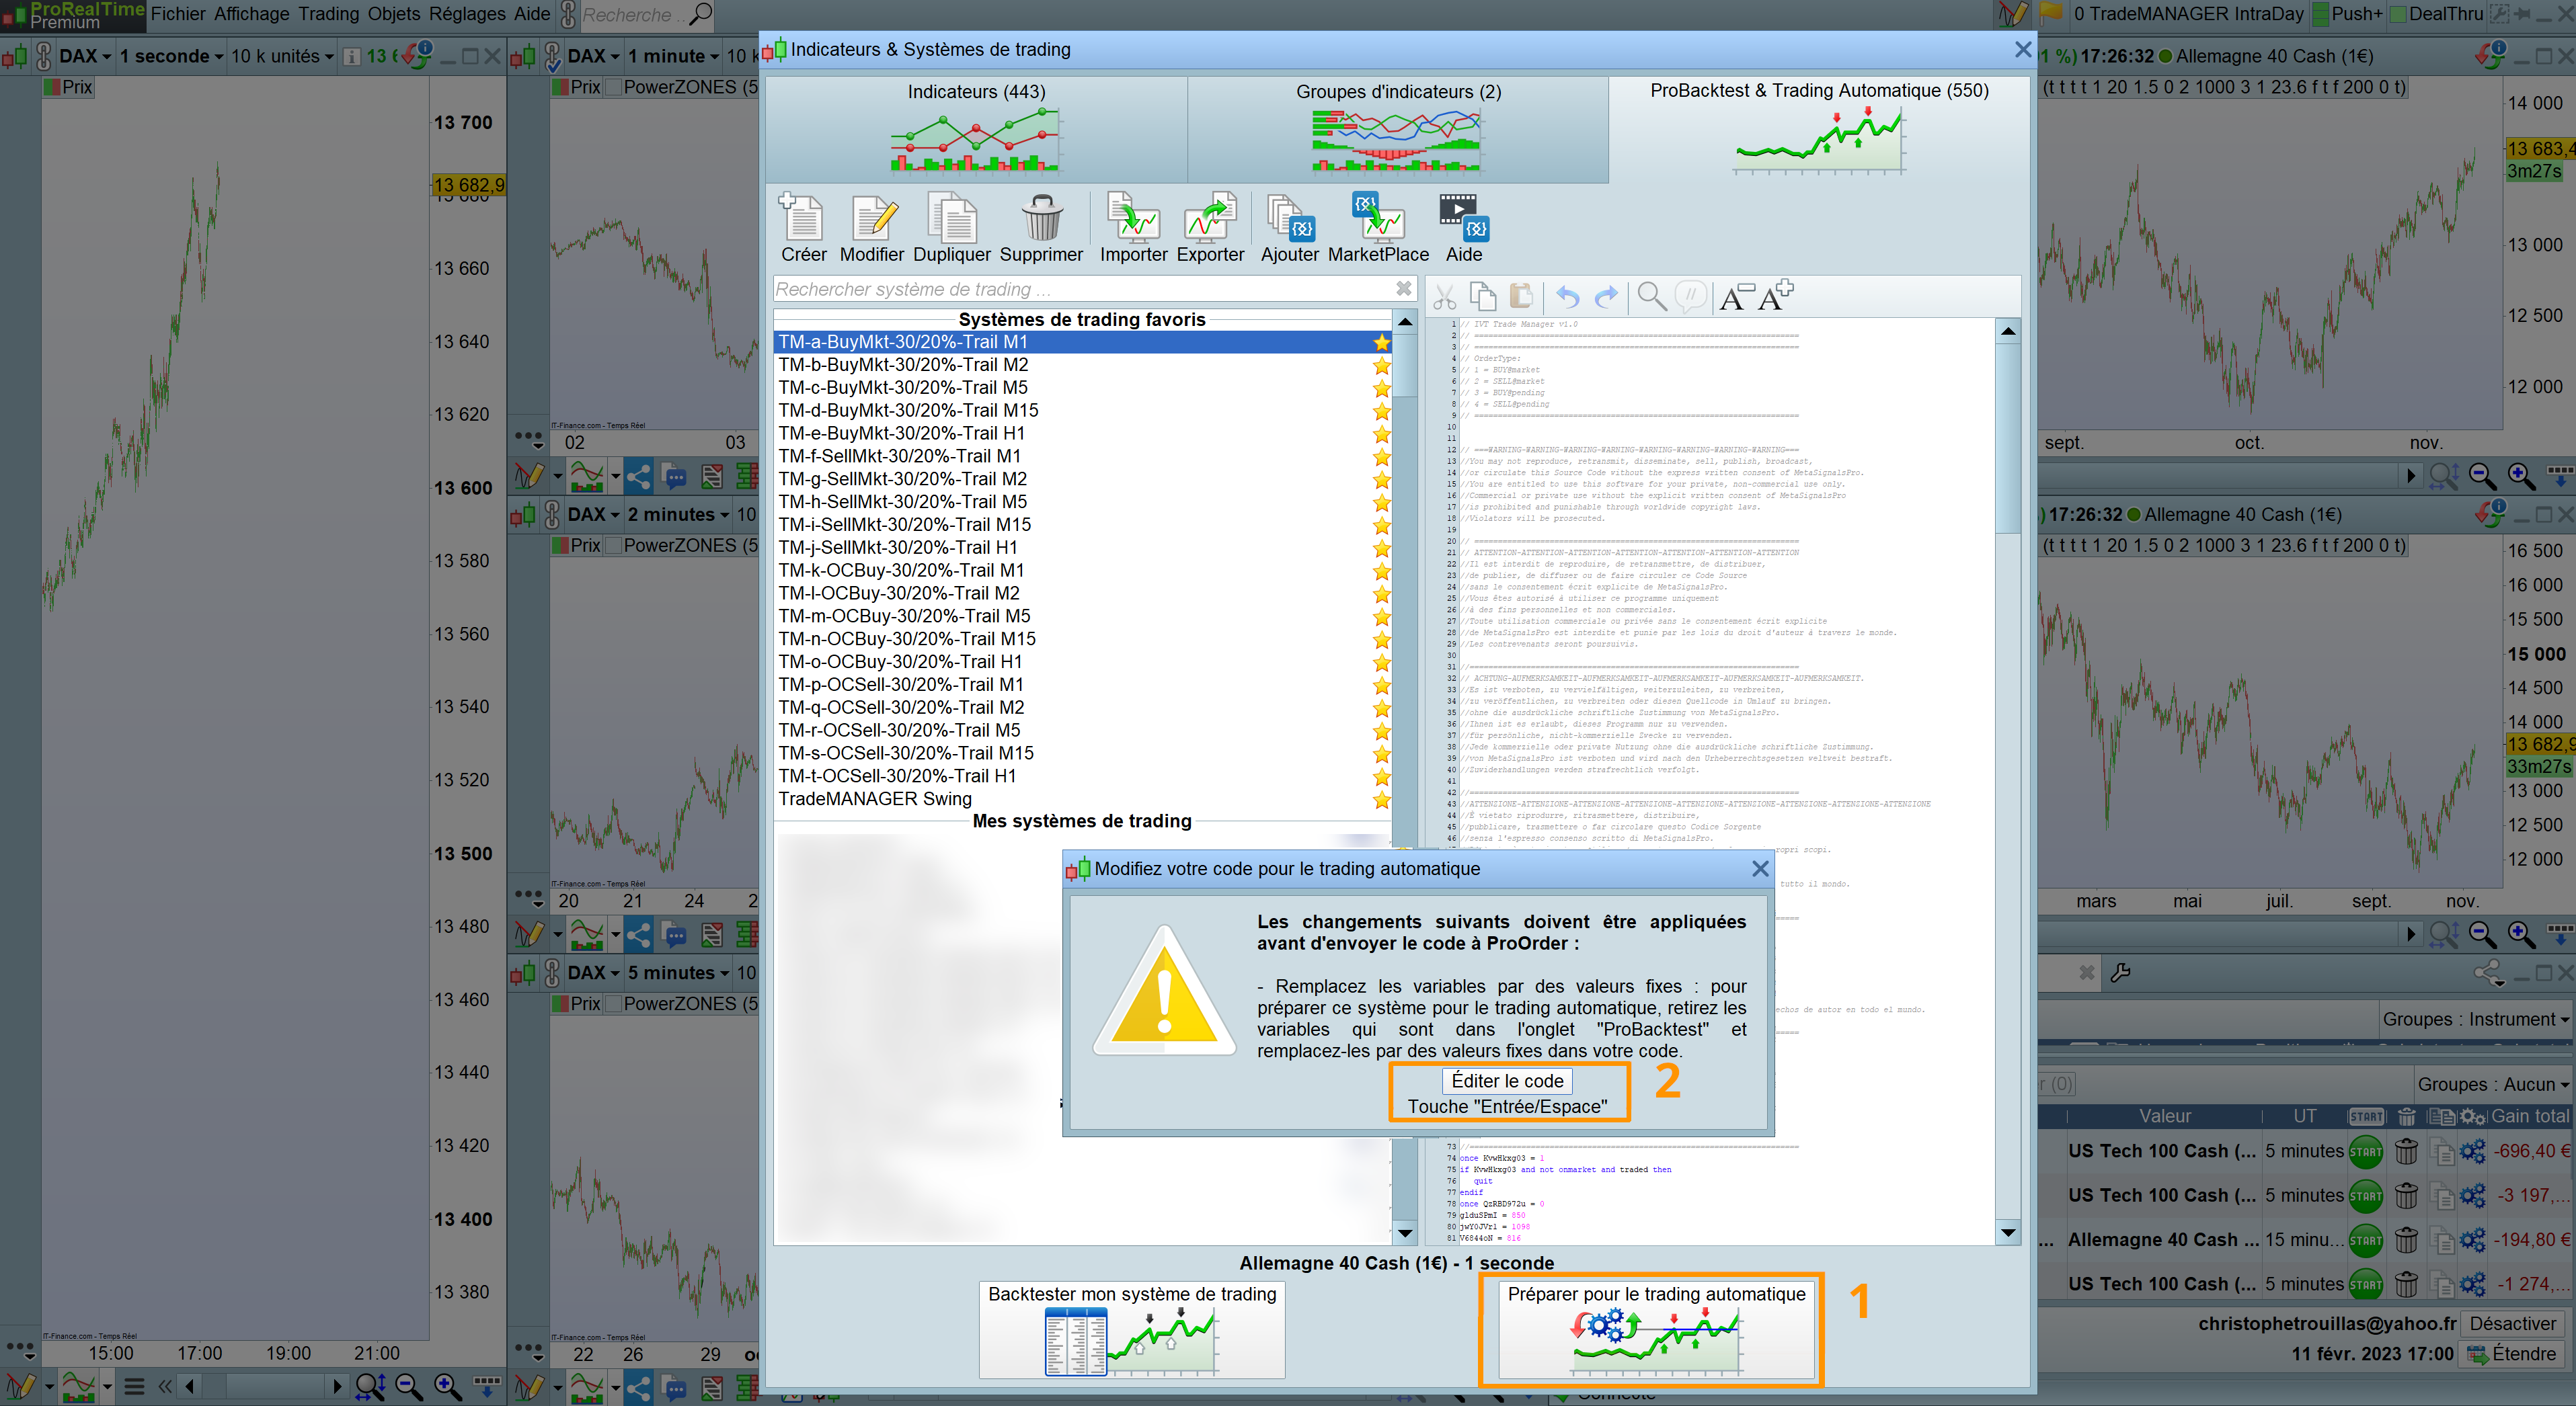Click the Dupliquer duplicate icon
The height and width of the screenshot is (1406, 2576).
click(x=951, y=228)
